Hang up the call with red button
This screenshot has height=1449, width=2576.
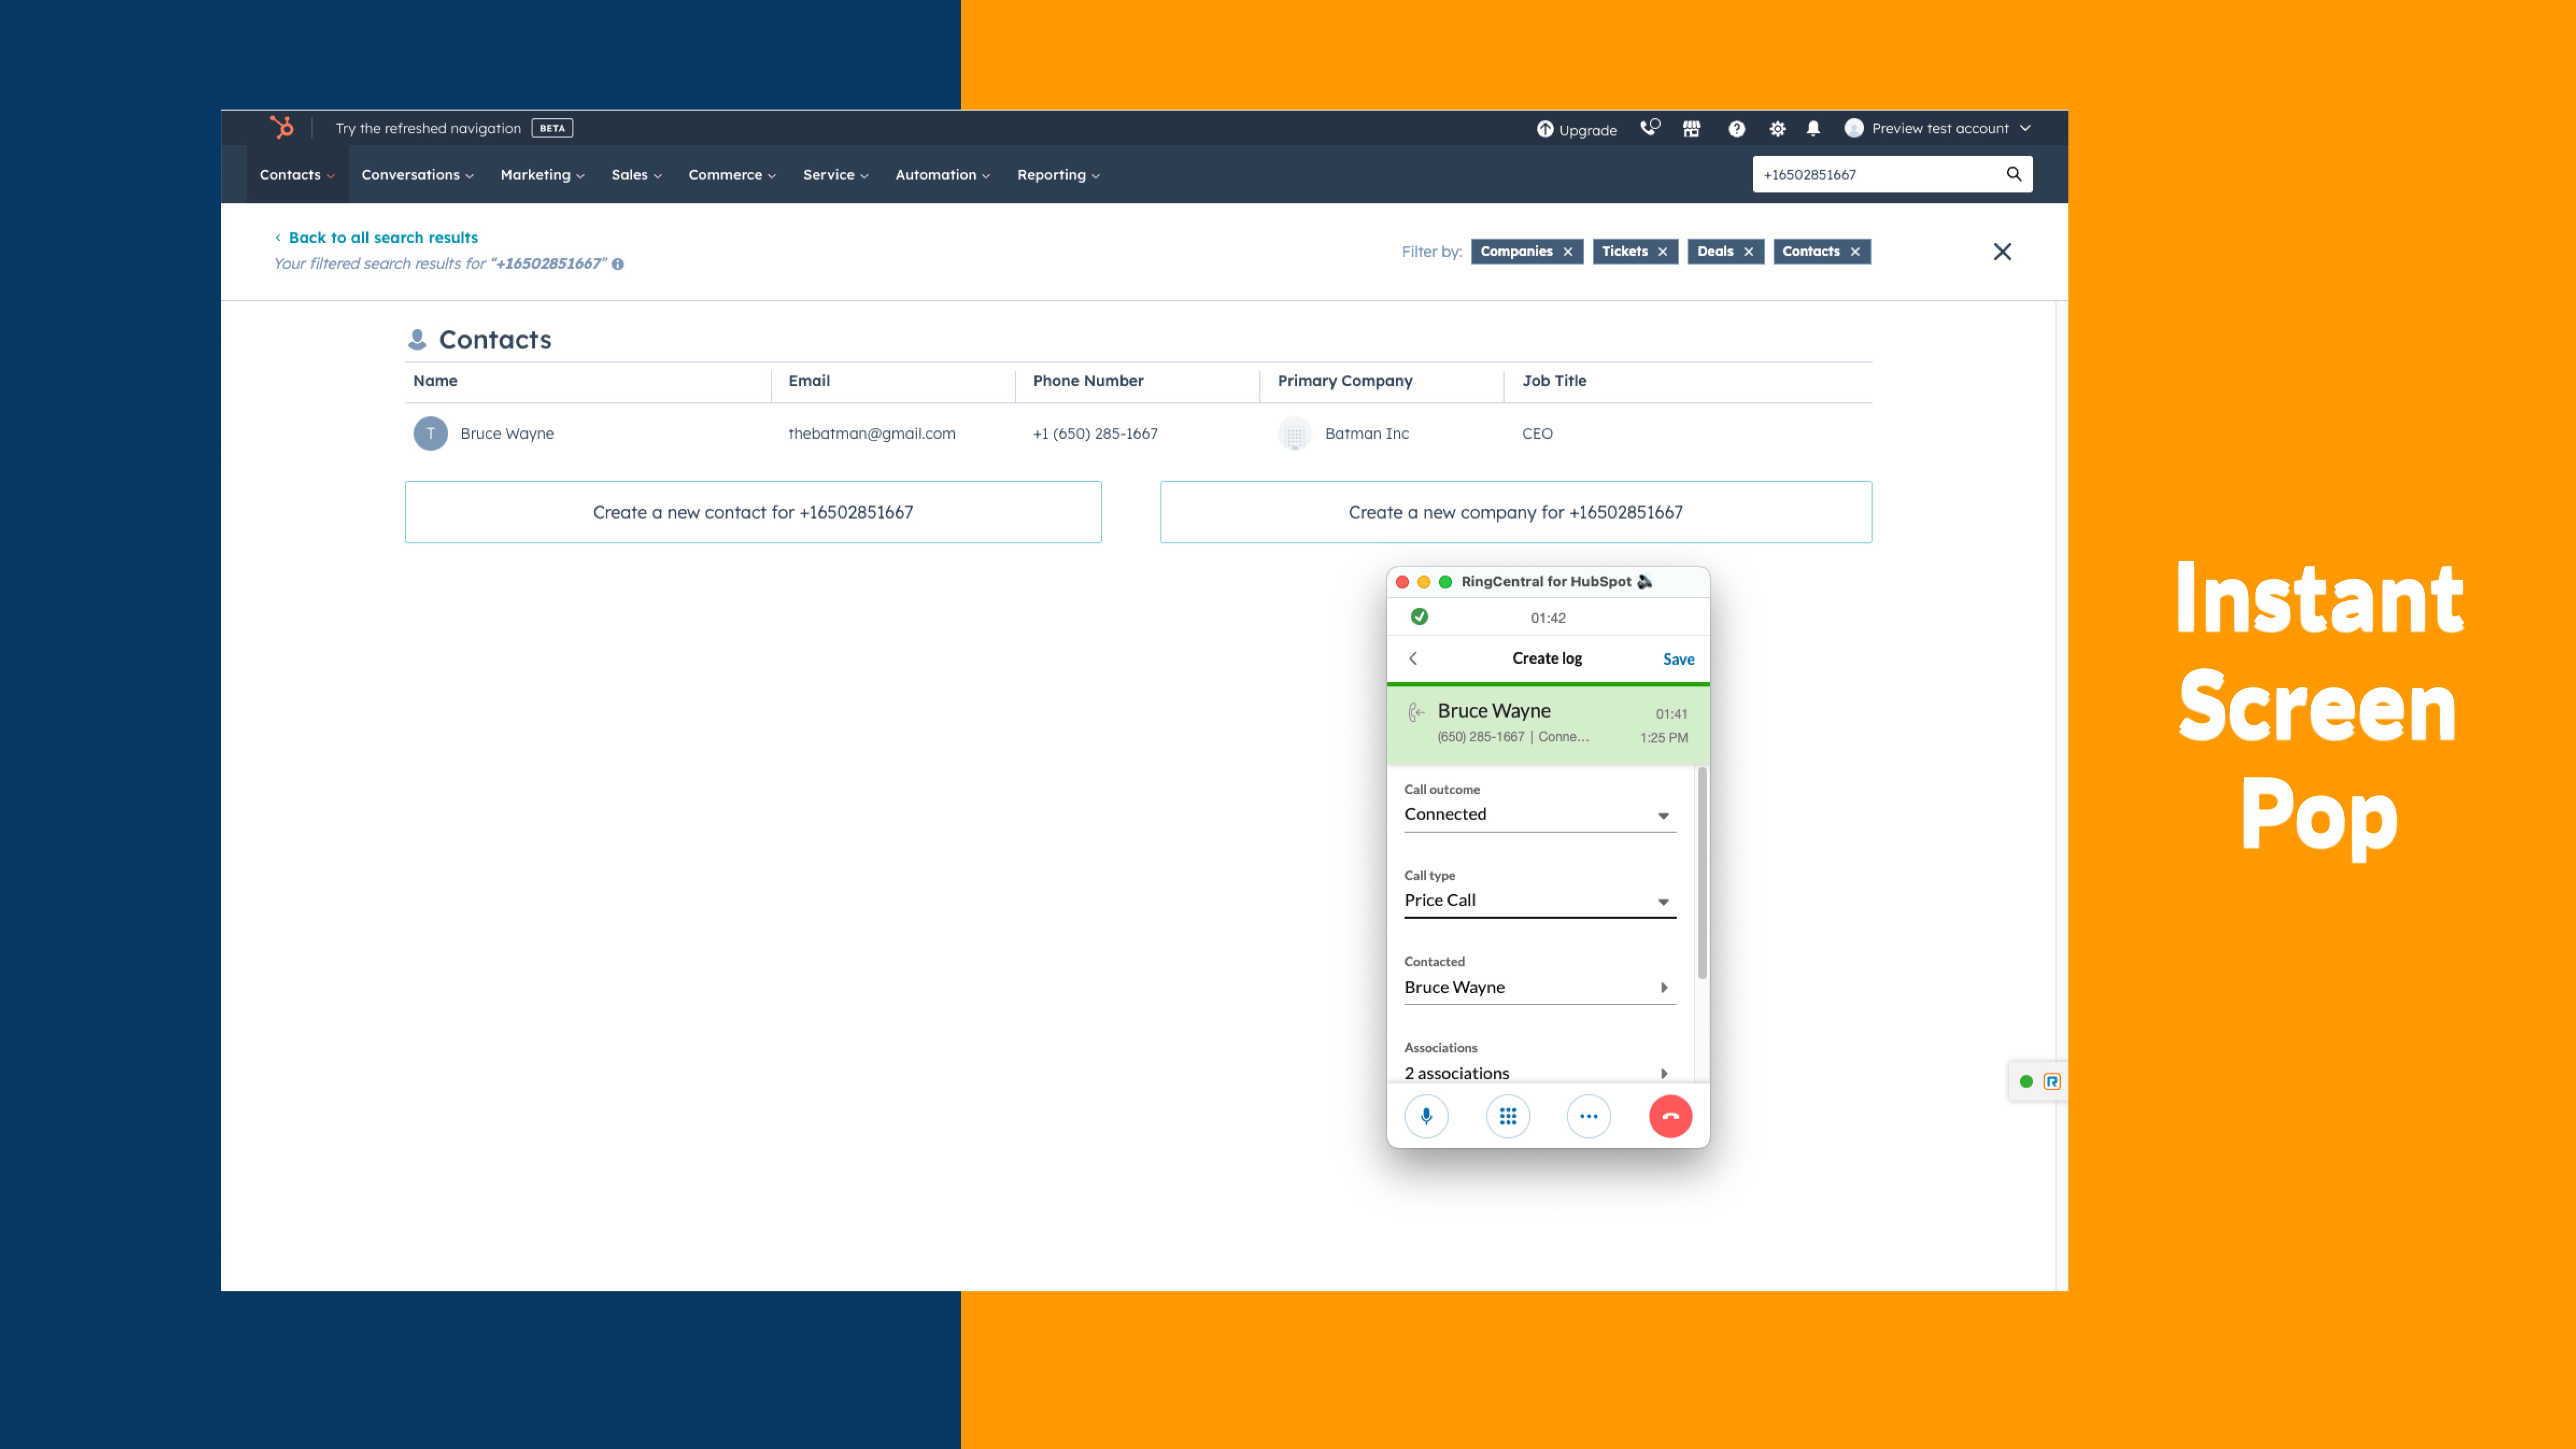[x=1670, y=1116]
